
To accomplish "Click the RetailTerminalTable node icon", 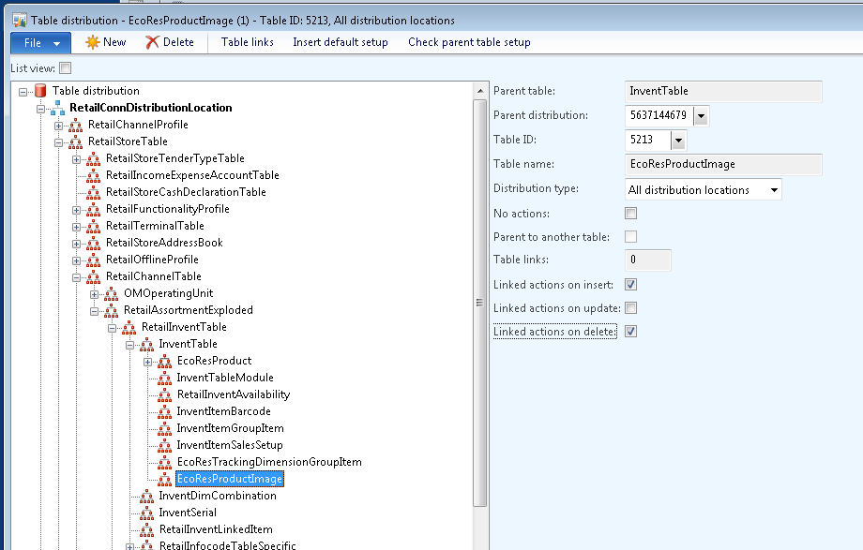I will [93, 227].
